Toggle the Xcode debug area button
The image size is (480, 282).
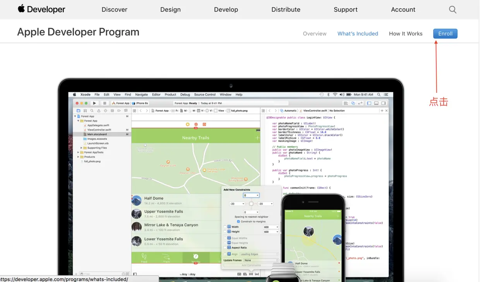[x=376, y=103]
